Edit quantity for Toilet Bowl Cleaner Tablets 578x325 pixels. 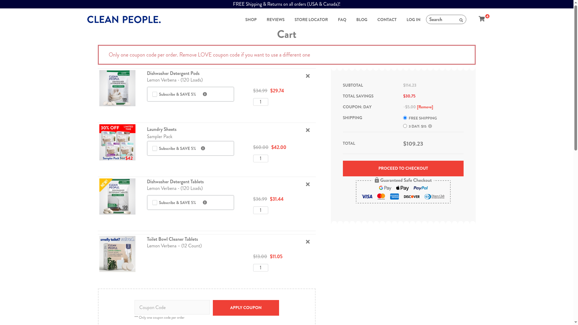[x=261, y=268]
